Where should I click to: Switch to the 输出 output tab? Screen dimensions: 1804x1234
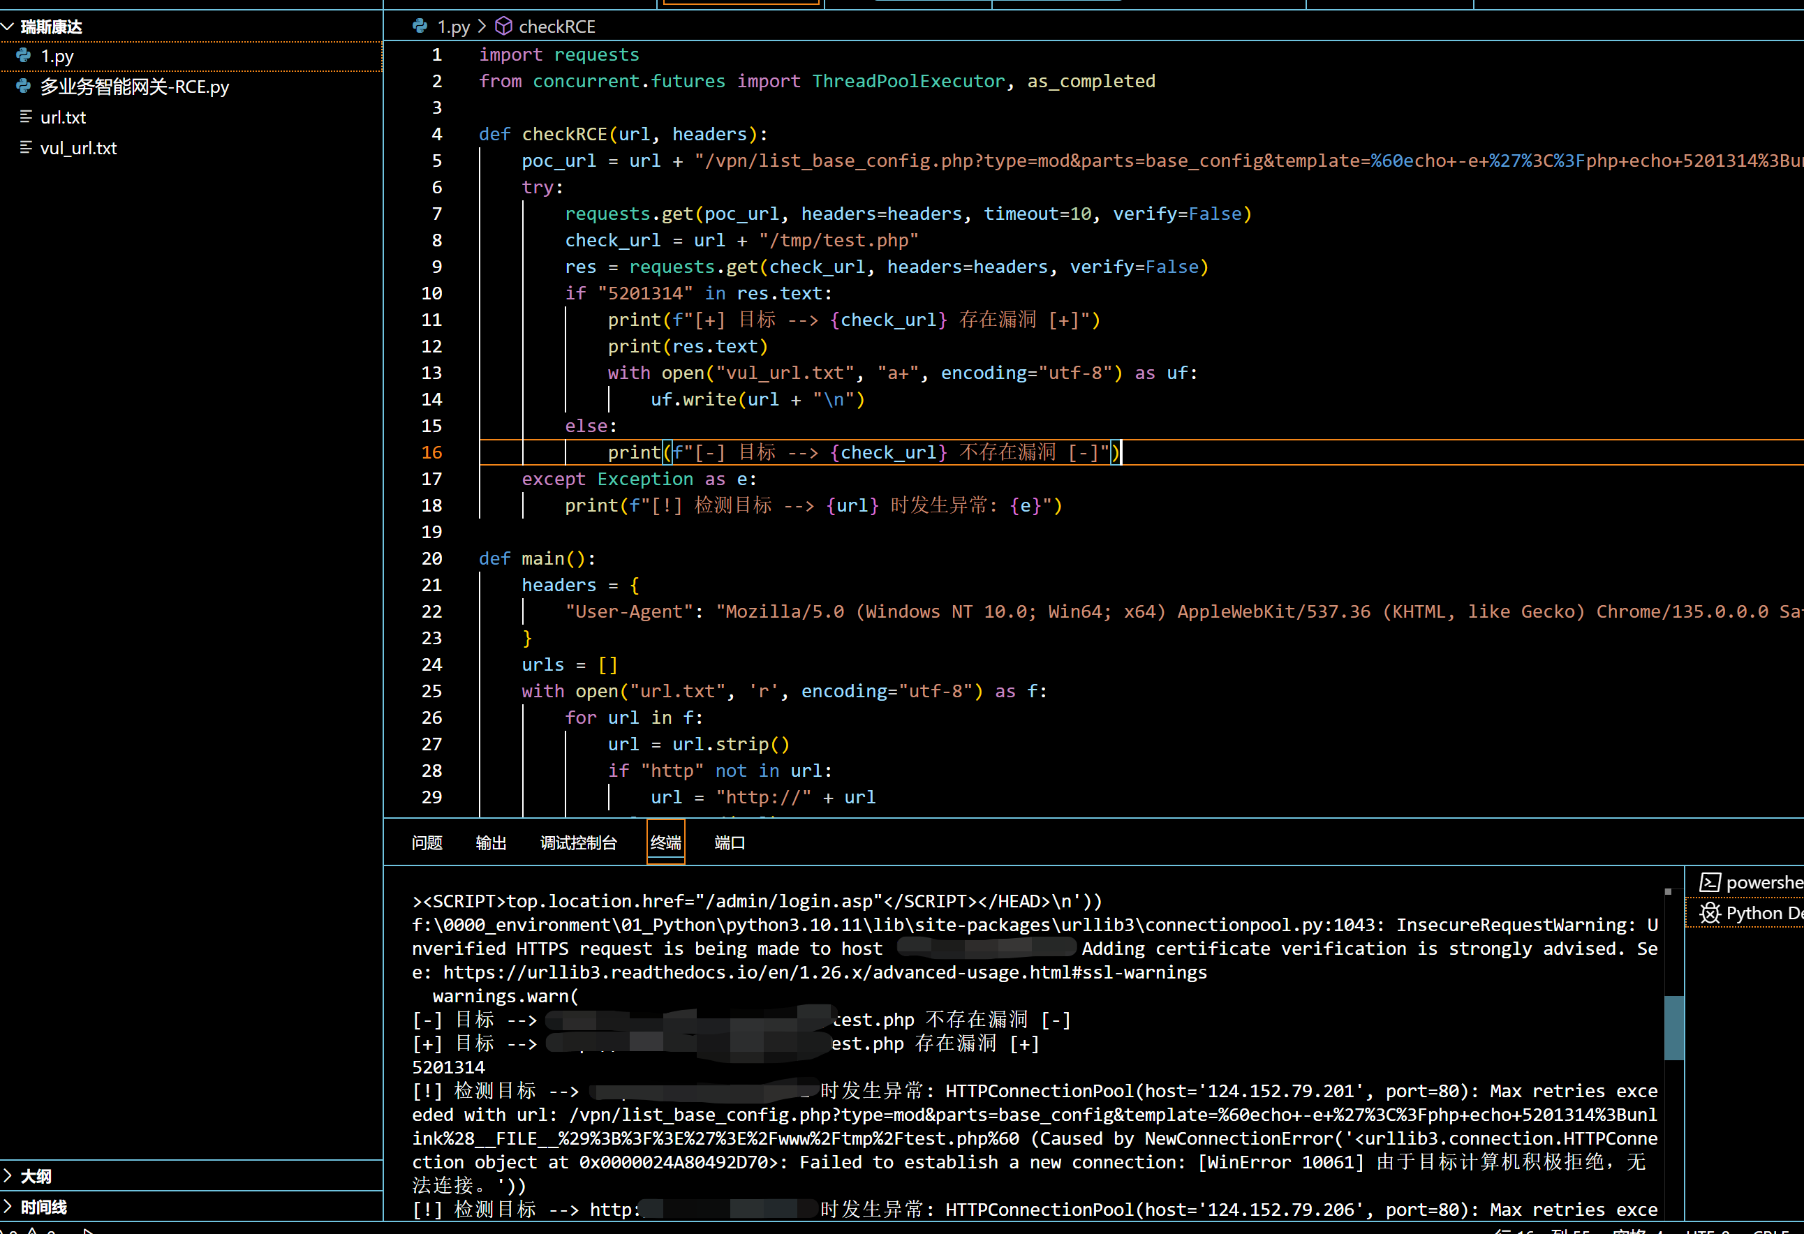click(x=491, y=843)
